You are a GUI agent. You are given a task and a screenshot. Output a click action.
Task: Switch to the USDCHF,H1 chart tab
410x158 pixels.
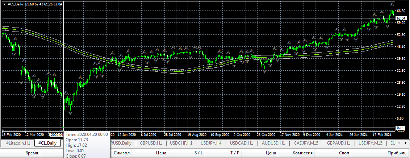click(x=181, y=143)
